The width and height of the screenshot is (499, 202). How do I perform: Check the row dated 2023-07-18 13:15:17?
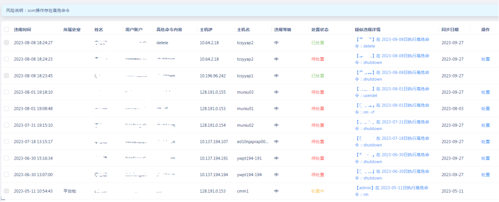[x=6, y=142]
